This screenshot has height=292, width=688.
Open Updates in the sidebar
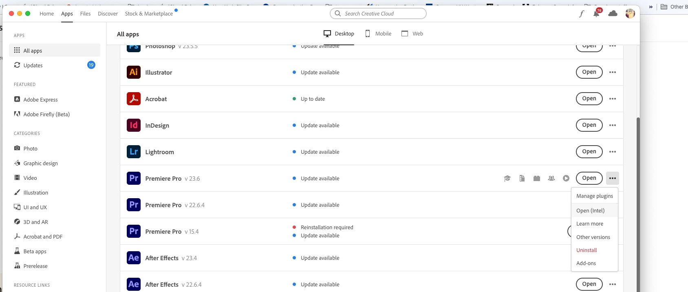pos(55,65)
